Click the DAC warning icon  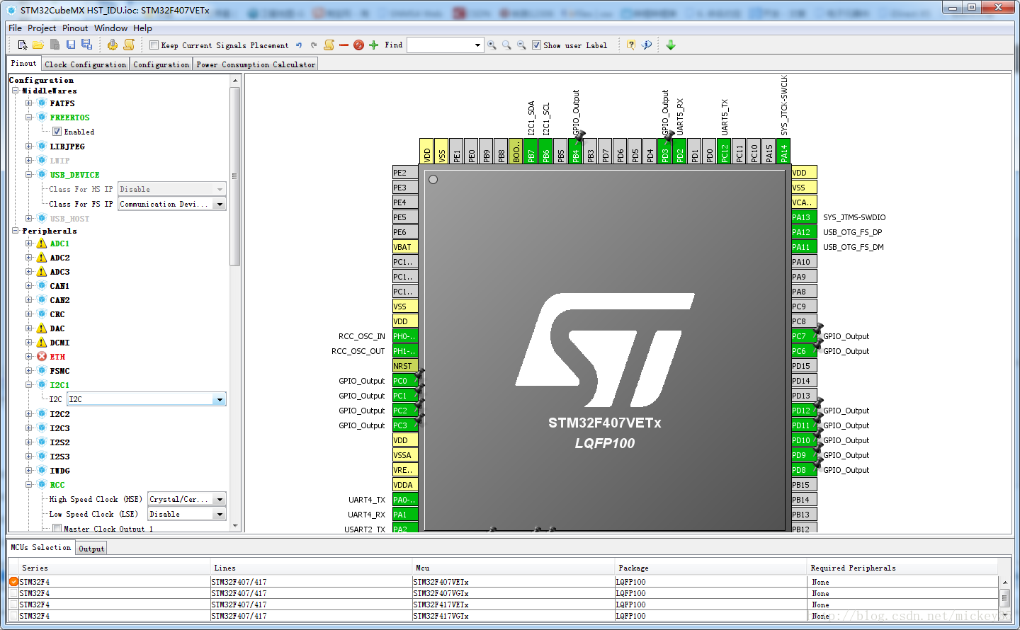pyautogui.click(x=42, y=328)
